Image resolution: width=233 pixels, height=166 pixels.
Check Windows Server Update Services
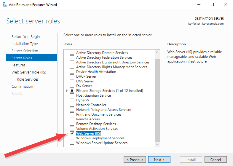click(x=72, y=143)
